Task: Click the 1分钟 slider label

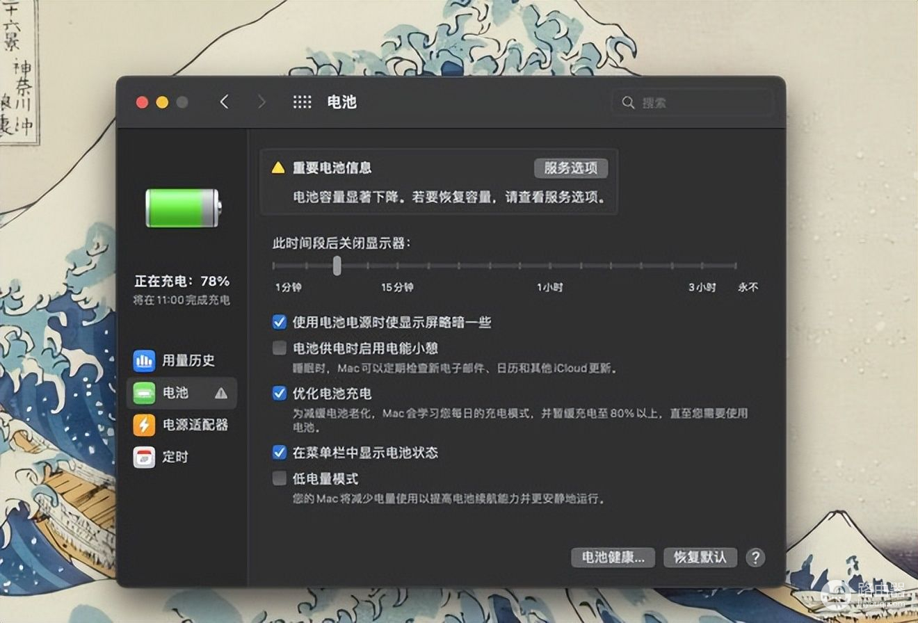Action: click(x=288, y=287)
